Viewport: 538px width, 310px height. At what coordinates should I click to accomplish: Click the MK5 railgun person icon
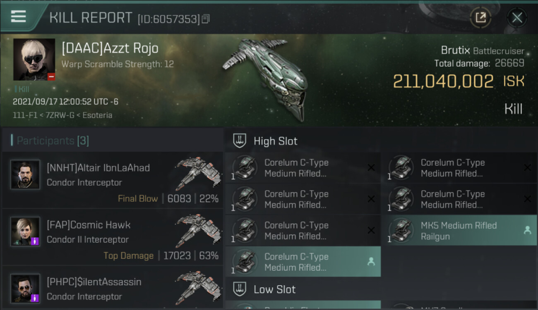coord(527,230)
